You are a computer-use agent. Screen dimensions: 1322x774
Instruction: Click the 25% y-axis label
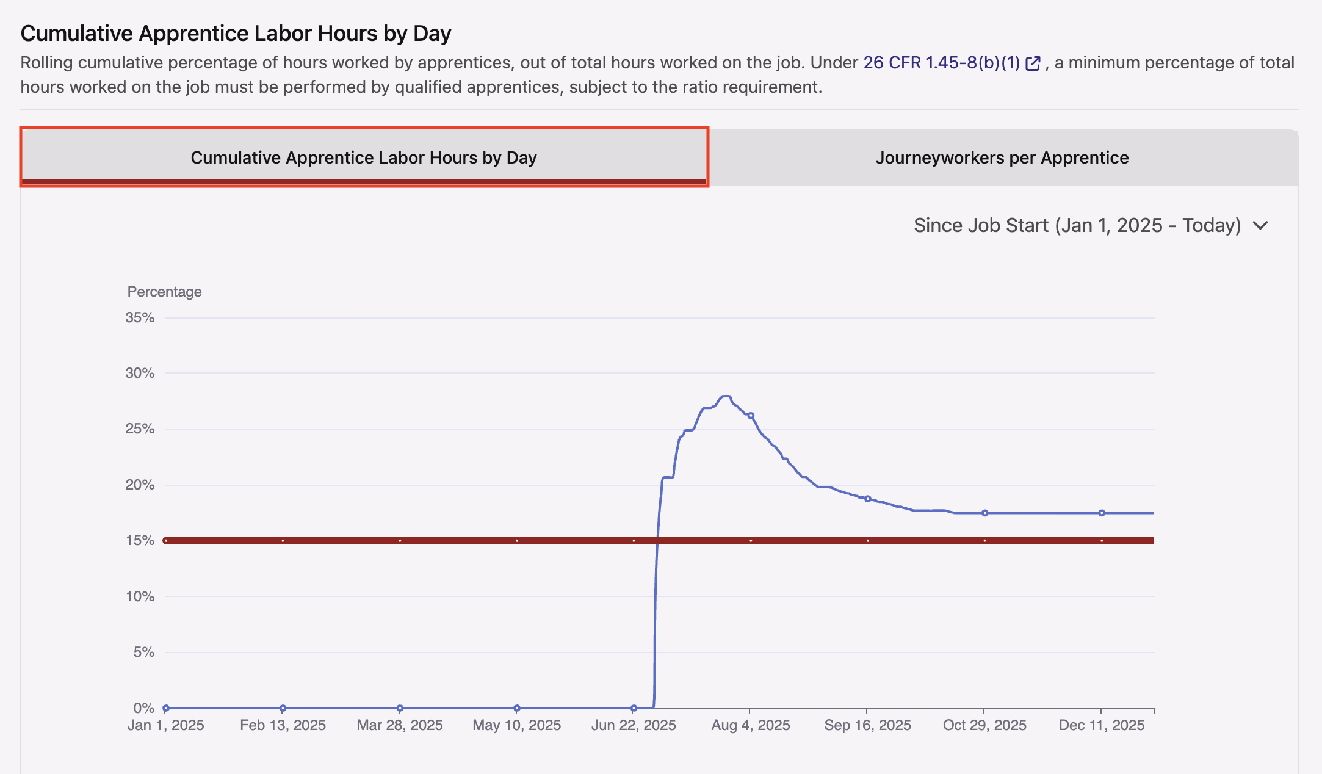140,429
